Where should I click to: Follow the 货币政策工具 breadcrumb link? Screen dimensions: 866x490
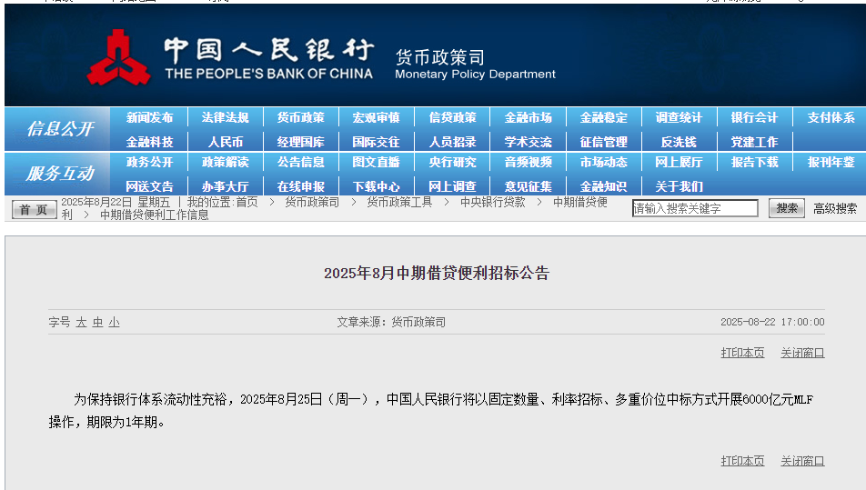[x=399, y=202]
